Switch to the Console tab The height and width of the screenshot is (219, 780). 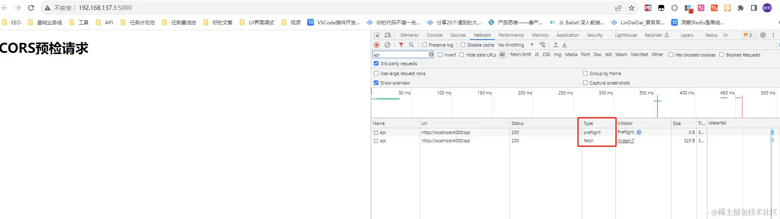[x=435, y=35]
